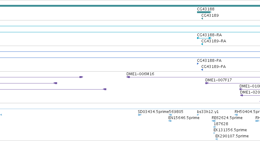The width and height of the screenshot is (260, 141).
Task: Select the EK131356.5prime arrowhead glyph
Action: (214, 133)
